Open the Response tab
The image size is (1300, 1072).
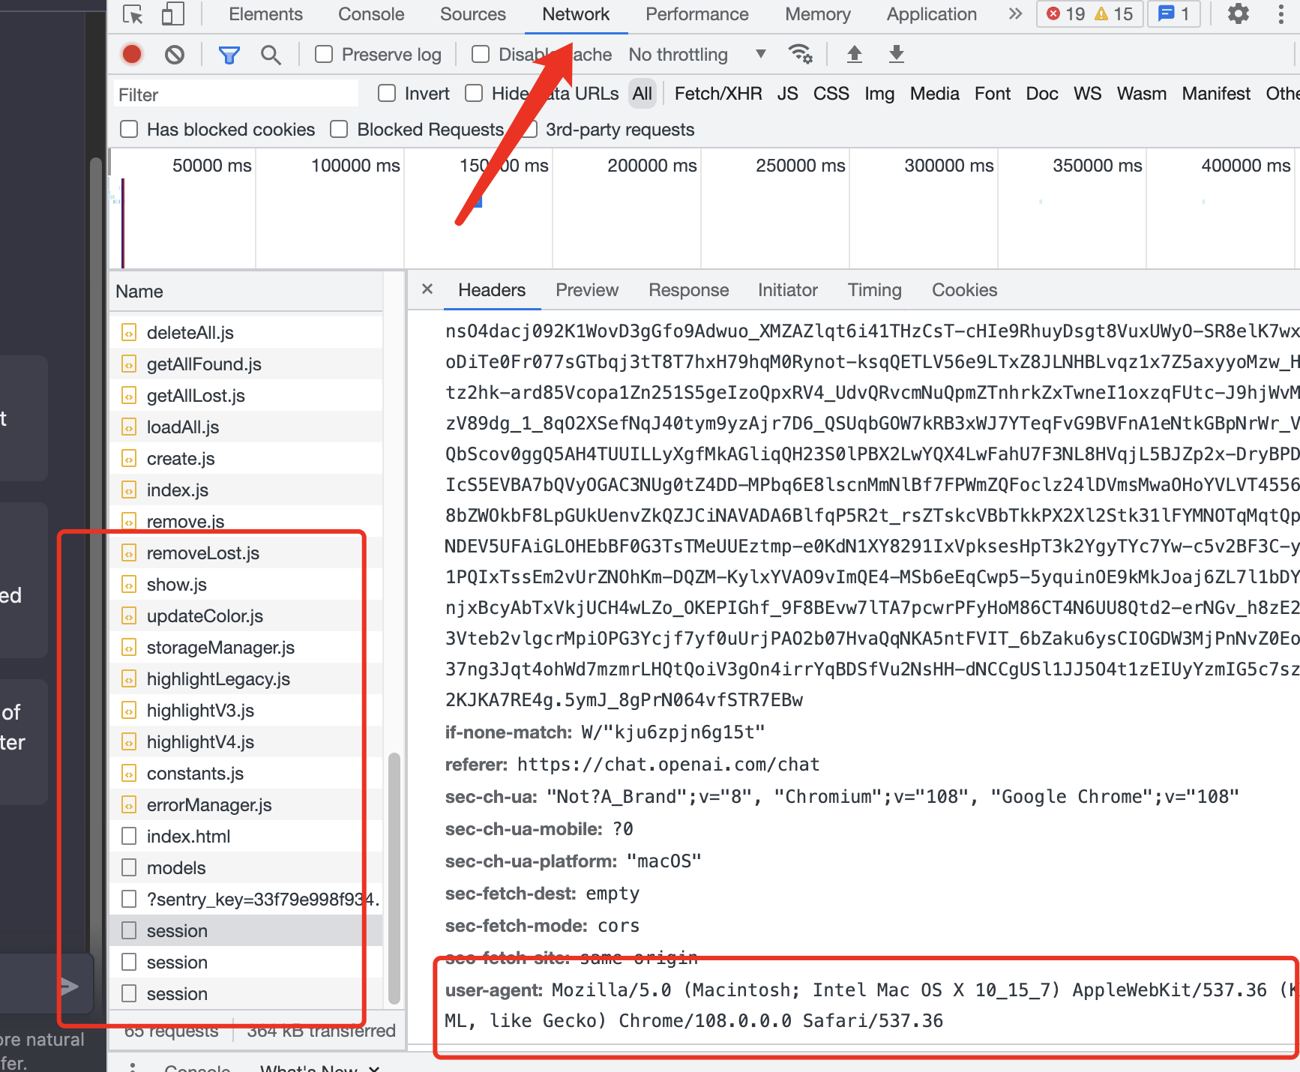tap(688, 290)
